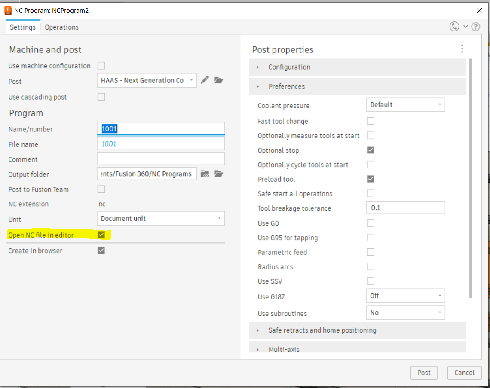
Task: Open the Post properties options menu
Action: (462, 49)
